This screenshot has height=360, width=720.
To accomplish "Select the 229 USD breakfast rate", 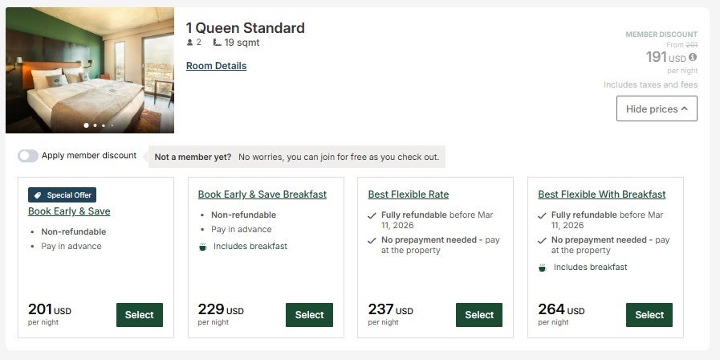I will pos(309,315).
